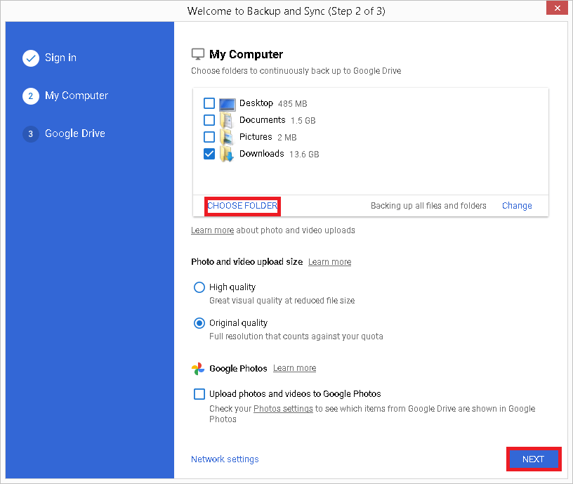This screenshot has height=484, width=573.
Task: Select the Google Drive step in sidebar
Action: 77,133
